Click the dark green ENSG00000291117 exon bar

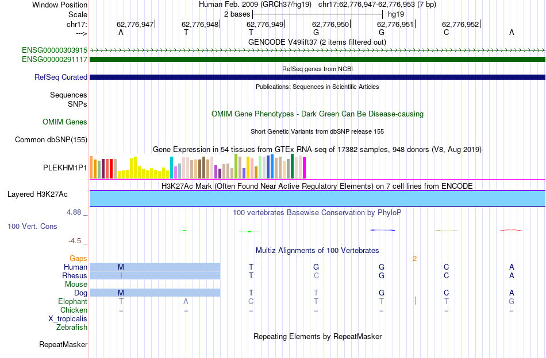tap(318, 60)
